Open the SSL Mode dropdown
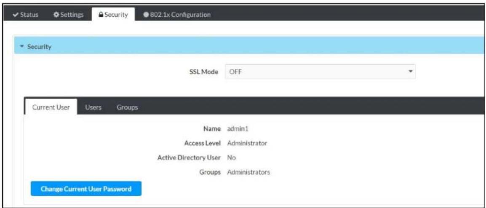The height and width of the screenshot is (208, 486). [x=320, y=72]
